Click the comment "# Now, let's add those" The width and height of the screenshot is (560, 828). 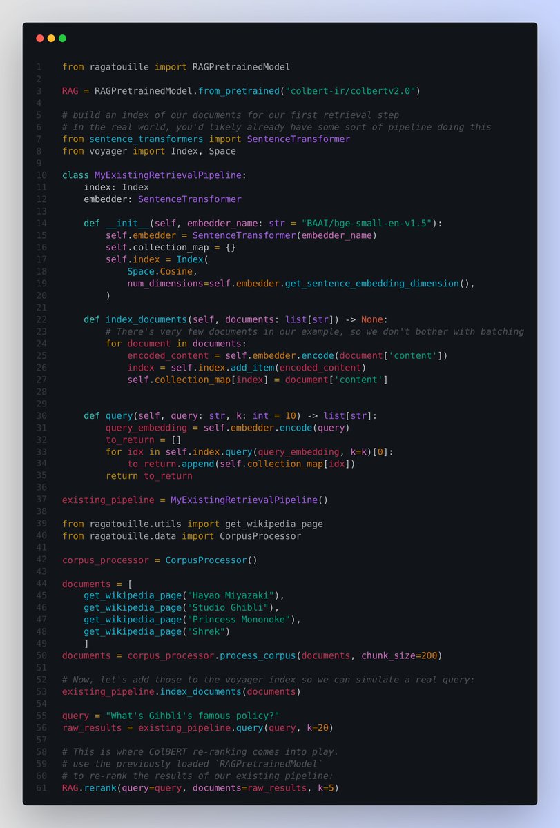pos(269,680)
